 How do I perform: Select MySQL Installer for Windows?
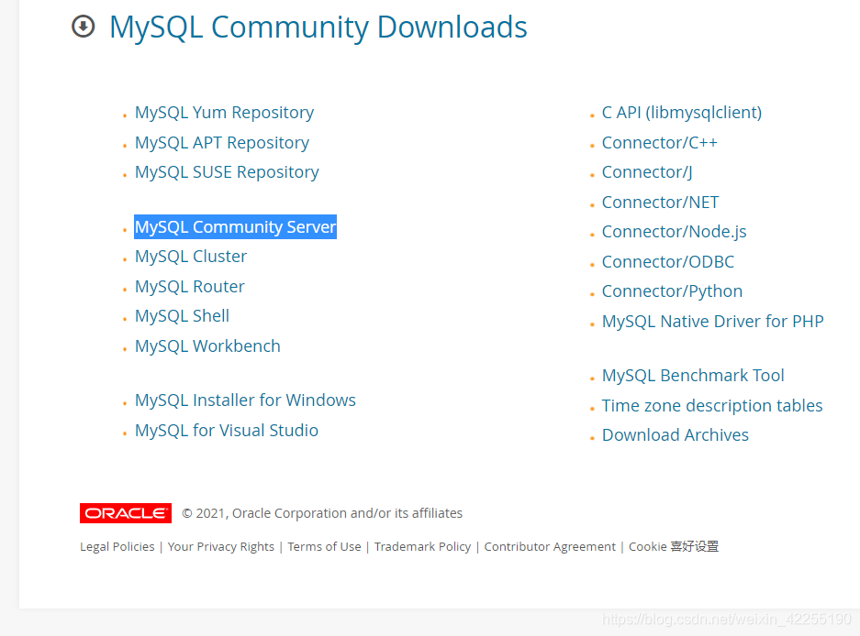(x=245, y=400)
